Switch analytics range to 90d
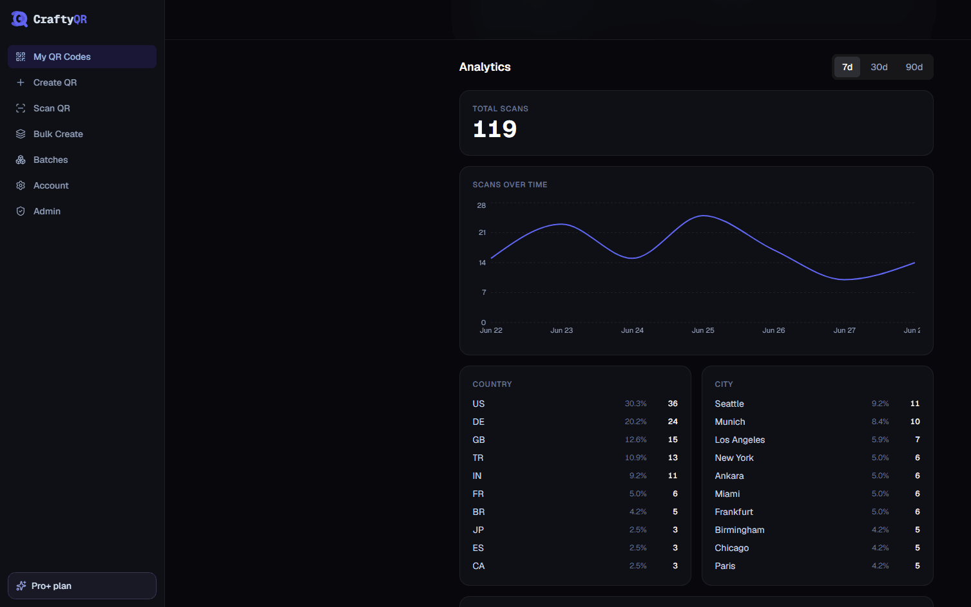 click(x=914, y=67)
